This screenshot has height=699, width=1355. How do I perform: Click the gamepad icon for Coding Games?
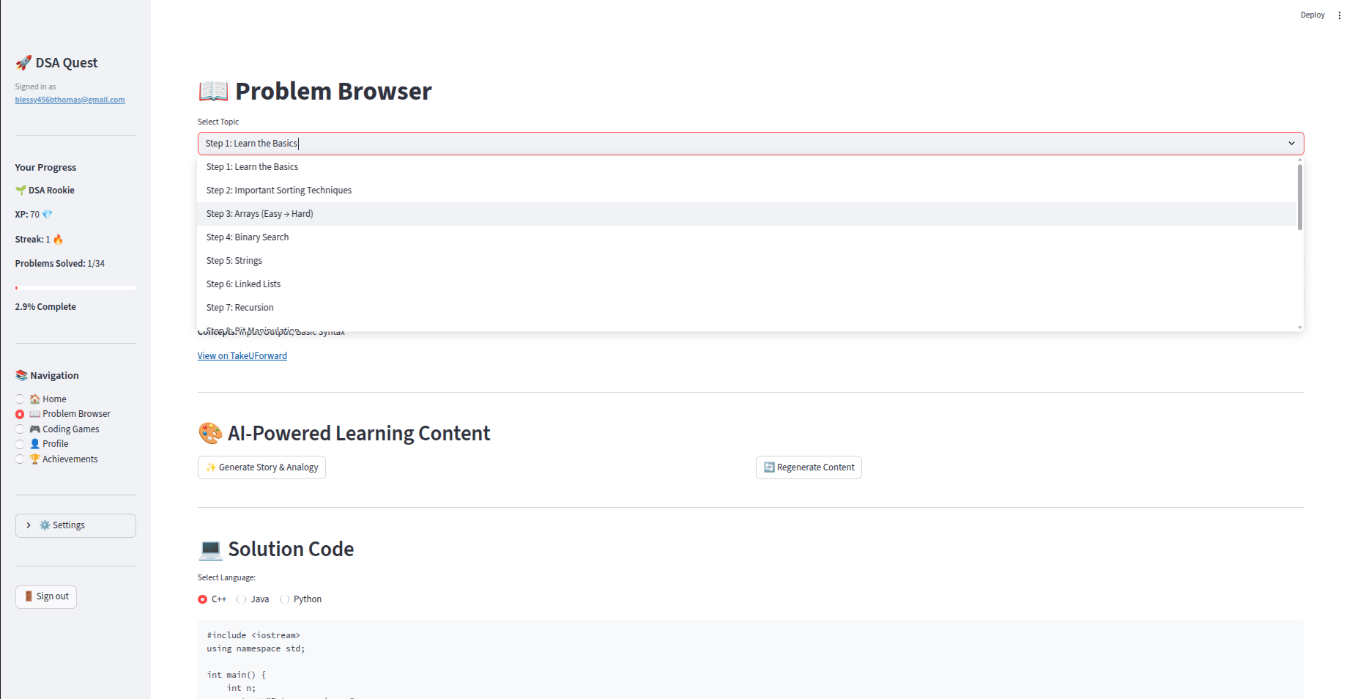point(34,429)
